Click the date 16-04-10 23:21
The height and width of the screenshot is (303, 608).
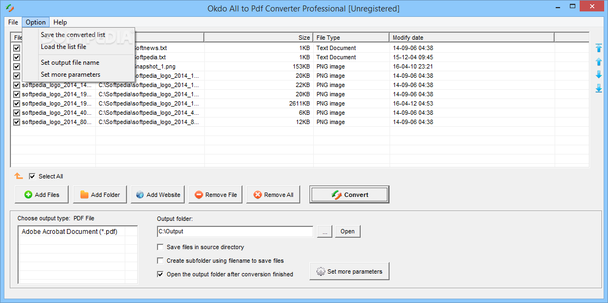coord(413,66)
